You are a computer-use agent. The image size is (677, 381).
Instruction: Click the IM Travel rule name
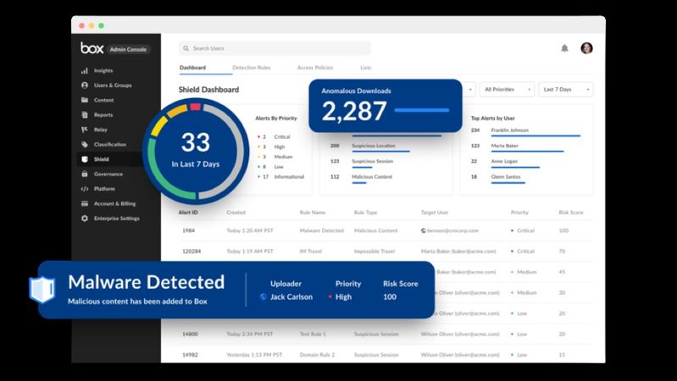[x=310, y=251]
